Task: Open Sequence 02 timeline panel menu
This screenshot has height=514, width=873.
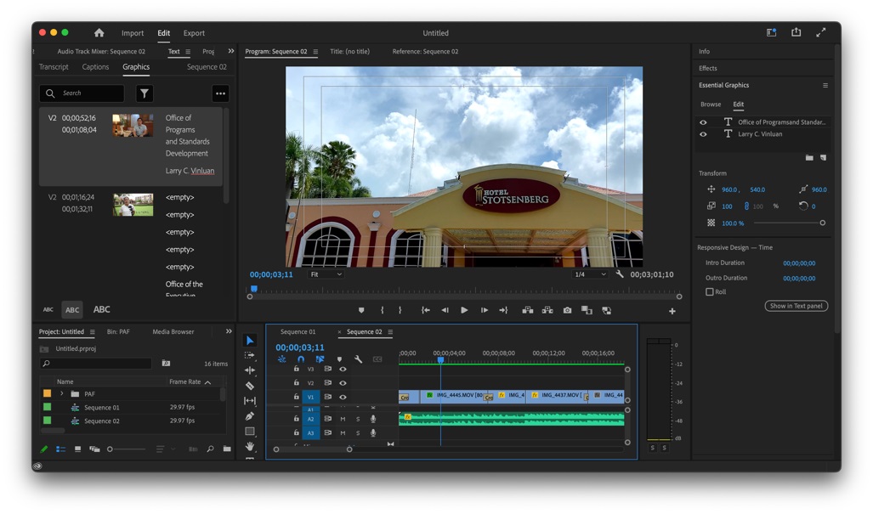Action: point(390,332)
